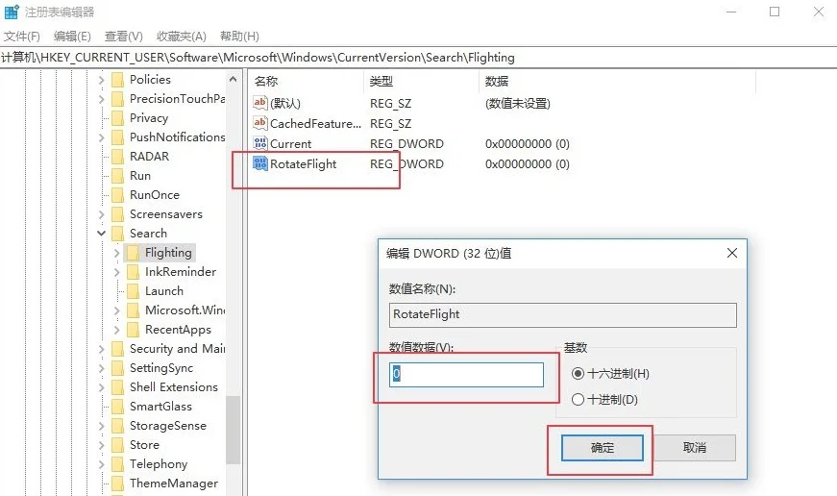Viewport: 837px width, 496px height.
Task: Select the ThemeManager tree item
Action: click(x=174, y=484)
